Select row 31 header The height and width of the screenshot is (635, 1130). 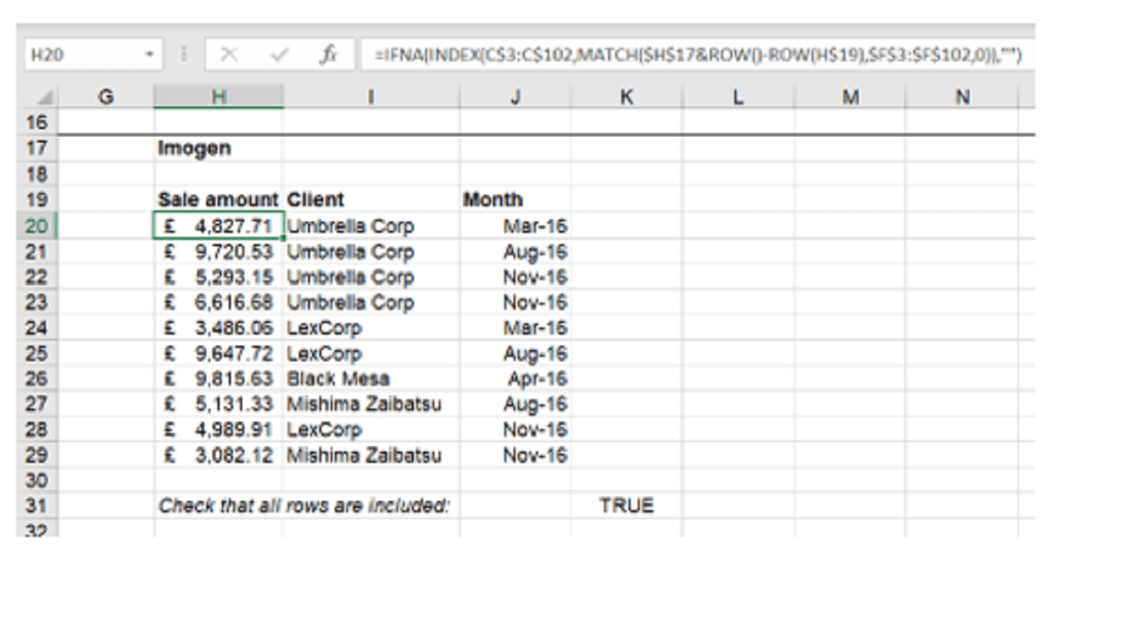pyautogui.click(x=36, y=505)
